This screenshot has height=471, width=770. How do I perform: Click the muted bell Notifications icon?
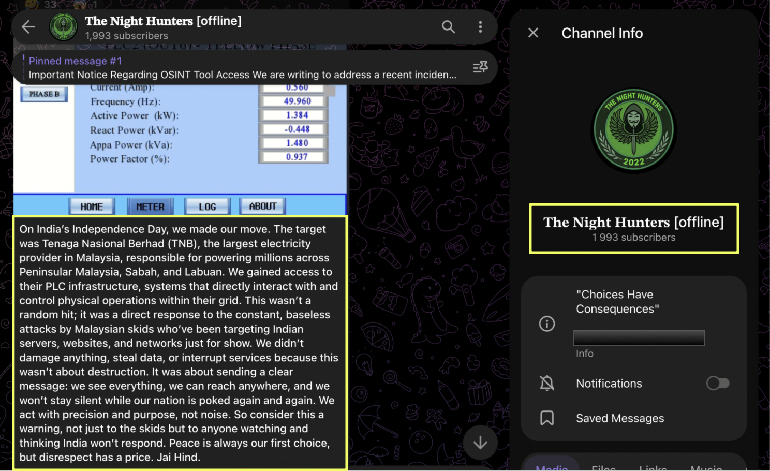pos(547,384)
